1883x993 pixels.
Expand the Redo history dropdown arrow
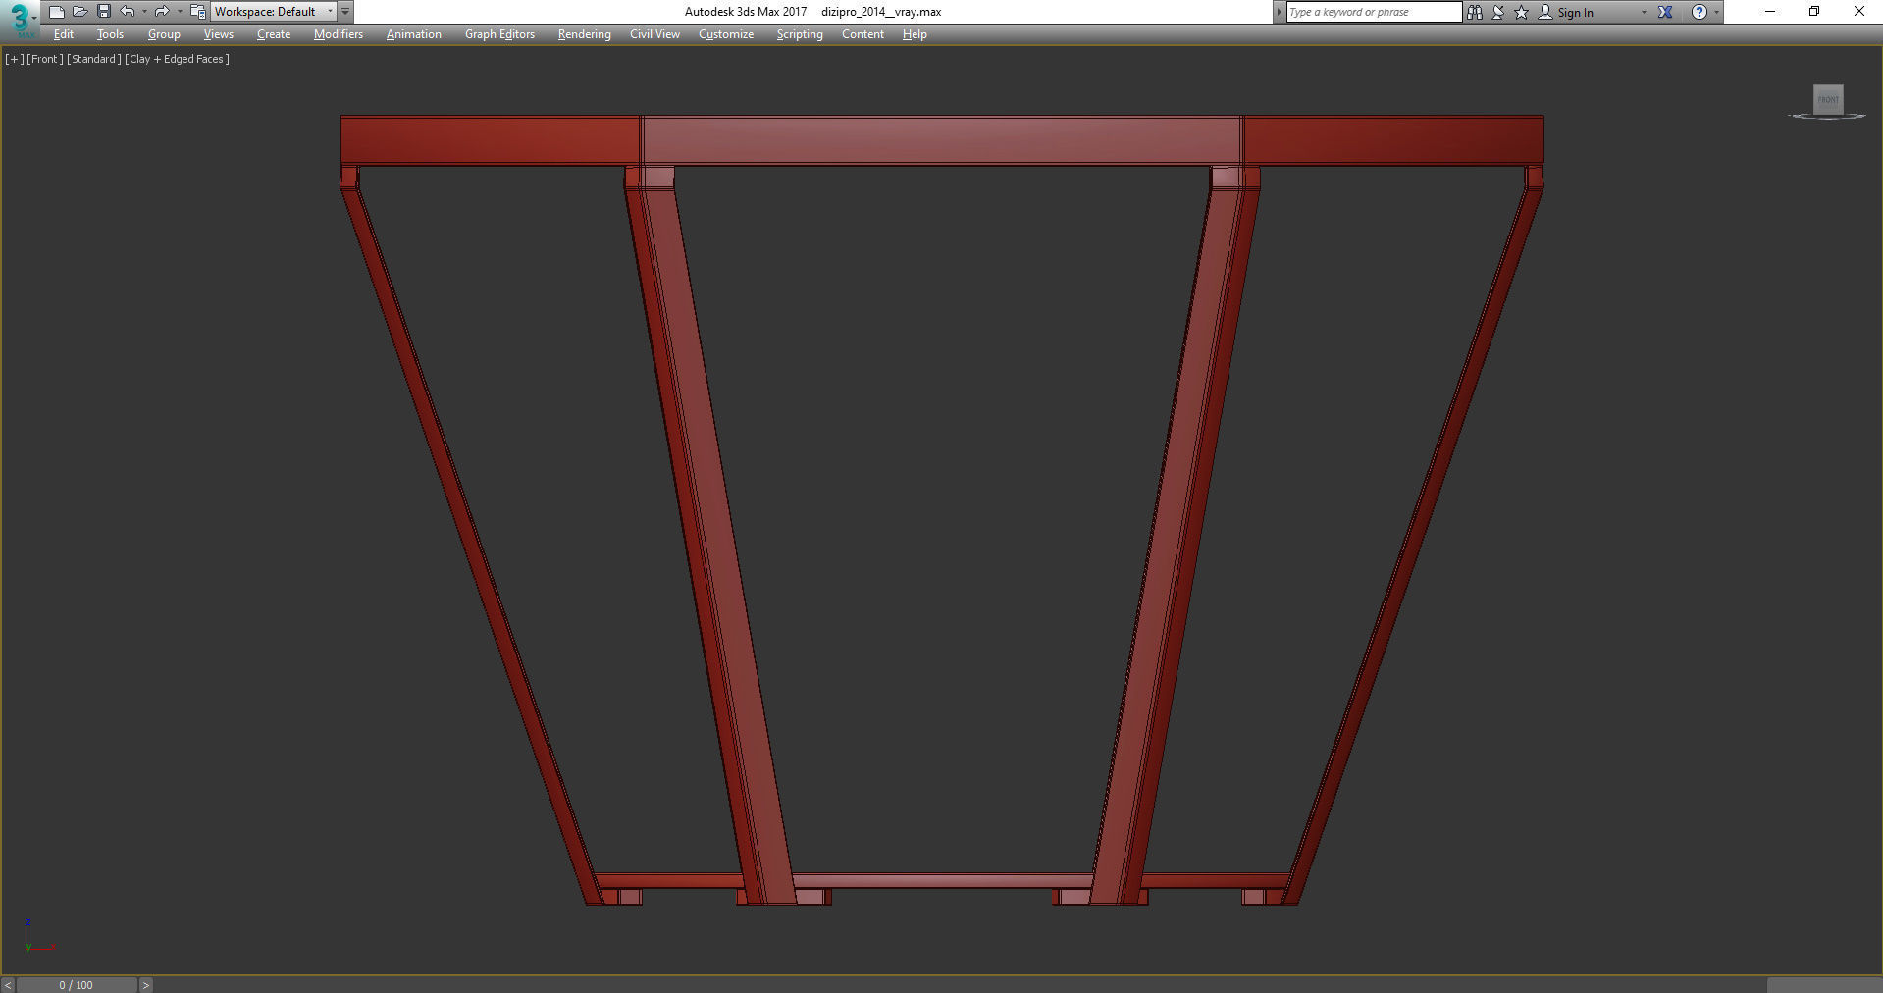point(179,12)
